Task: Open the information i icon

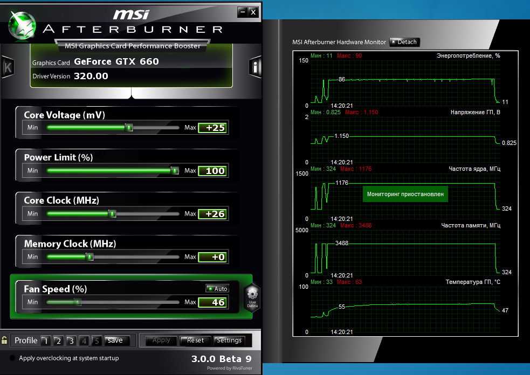Action: click(255, 67)
